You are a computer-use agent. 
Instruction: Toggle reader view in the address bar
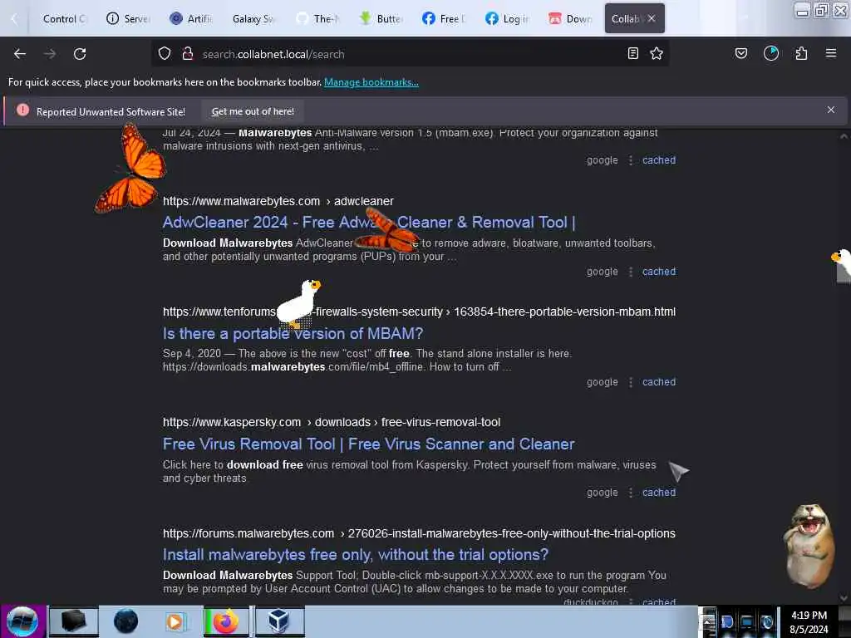(x=632, y=53)
